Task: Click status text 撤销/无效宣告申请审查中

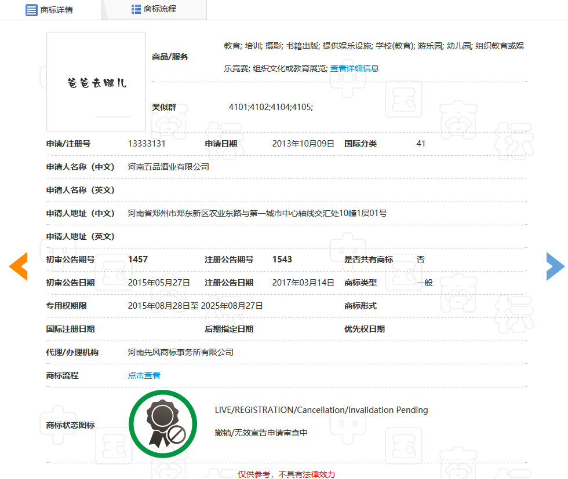Action: coord(261,433)
